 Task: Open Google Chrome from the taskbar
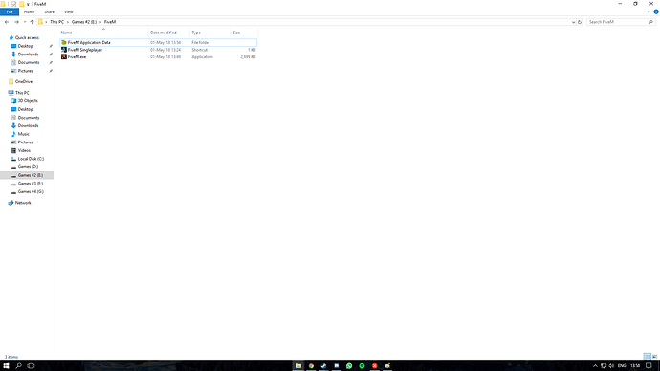tap(311, 366)
